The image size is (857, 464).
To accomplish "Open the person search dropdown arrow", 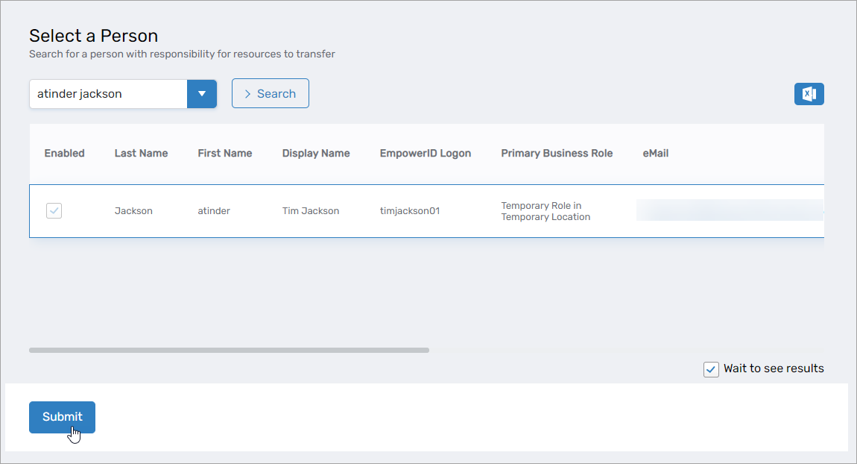I will (201, 94).
